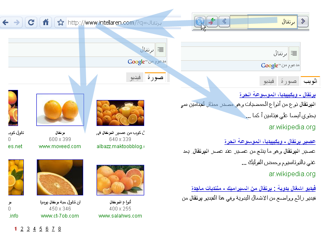Click the Google logo on left page
The image size is (321, 241).
coord(136,62)
